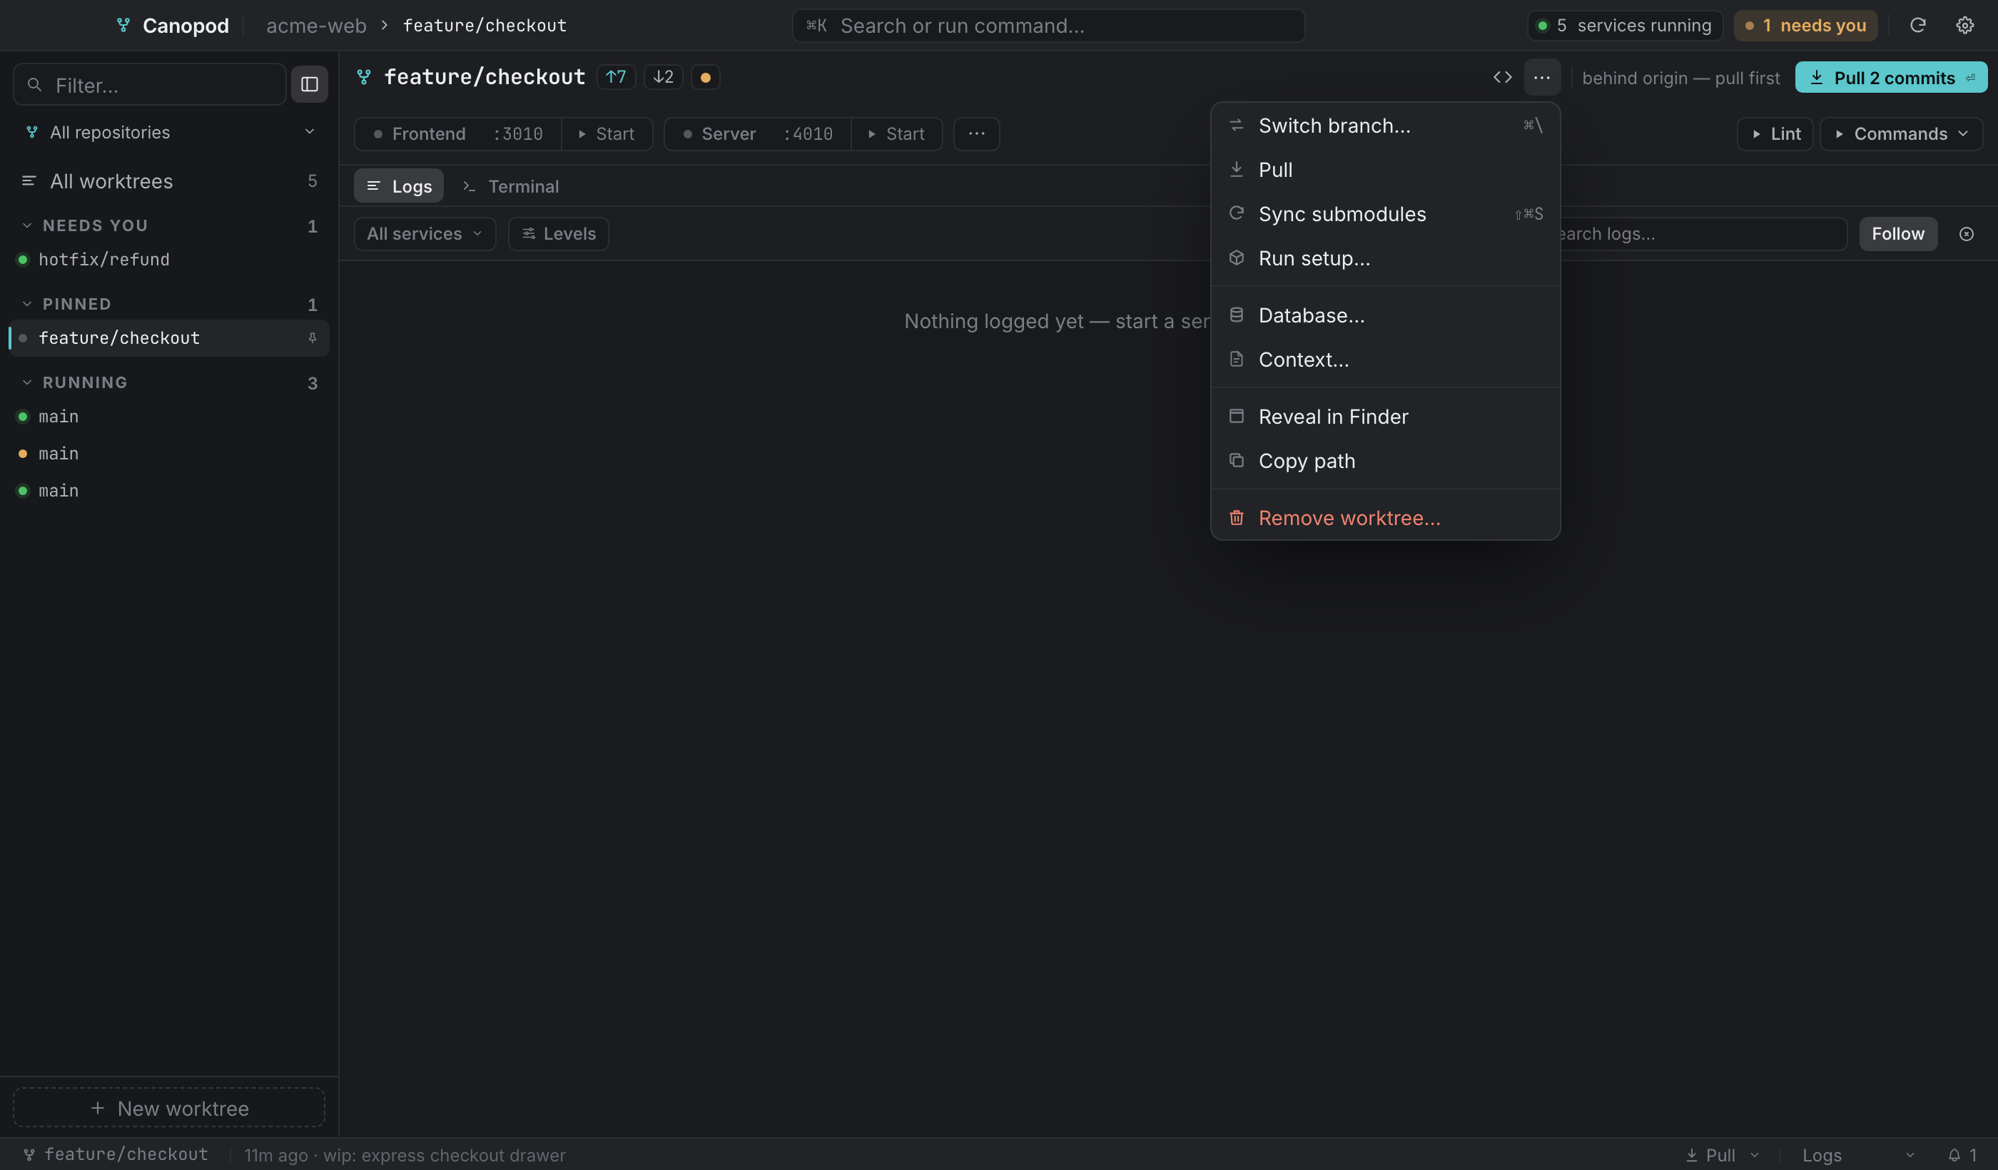Open the services overflow dots after Server
The height and width of the screenshot is (1170, 1998).
pos(977,133)
